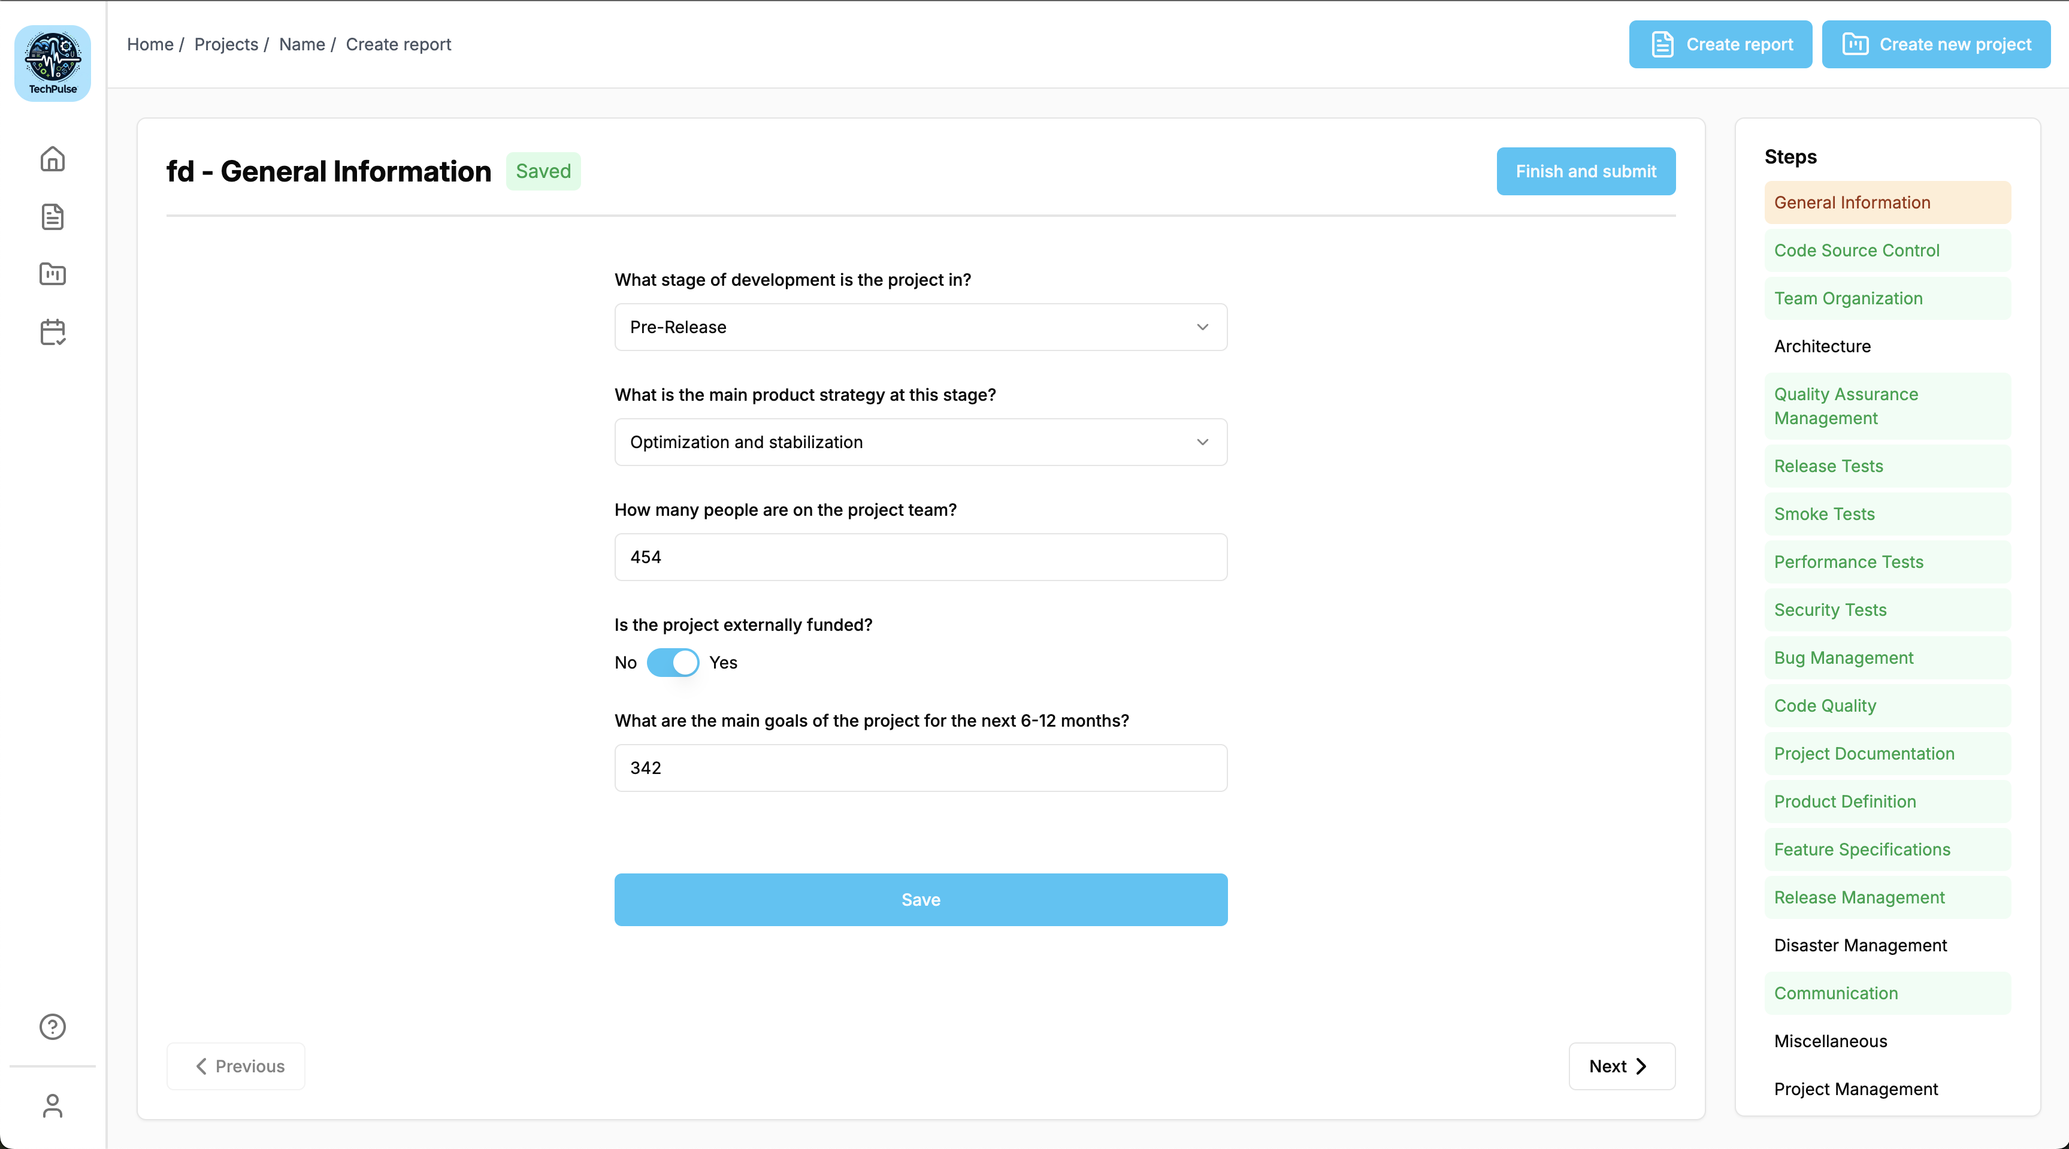Open the calendar check icon in sidebar
Image resolution: width=2069 pixels, height=1149 pixels.
(x=53, y=332)
